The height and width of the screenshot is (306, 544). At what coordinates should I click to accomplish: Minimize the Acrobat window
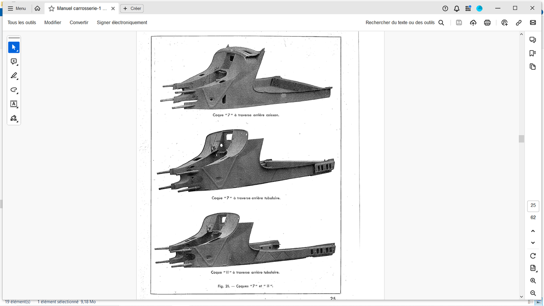point(498,8)
